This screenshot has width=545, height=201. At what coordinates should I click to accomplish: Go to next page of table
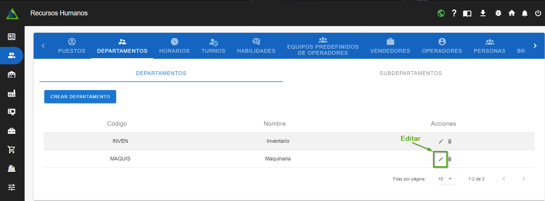(524, 179)
